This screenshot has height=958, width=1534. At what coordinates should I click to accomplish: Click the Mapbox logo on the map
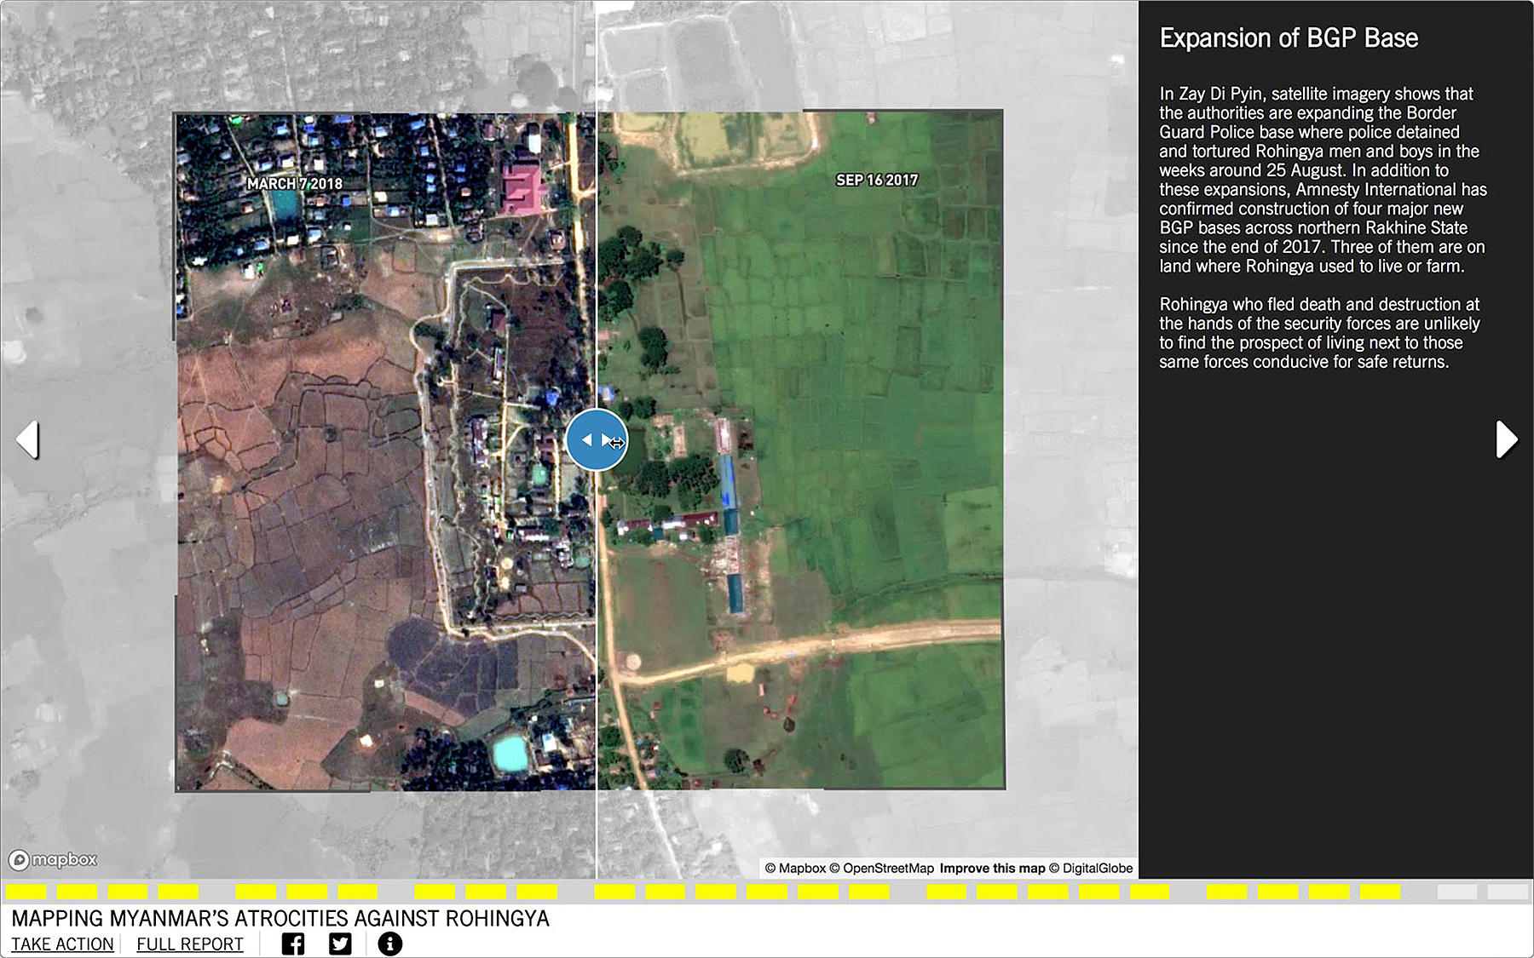coord(54,860)
